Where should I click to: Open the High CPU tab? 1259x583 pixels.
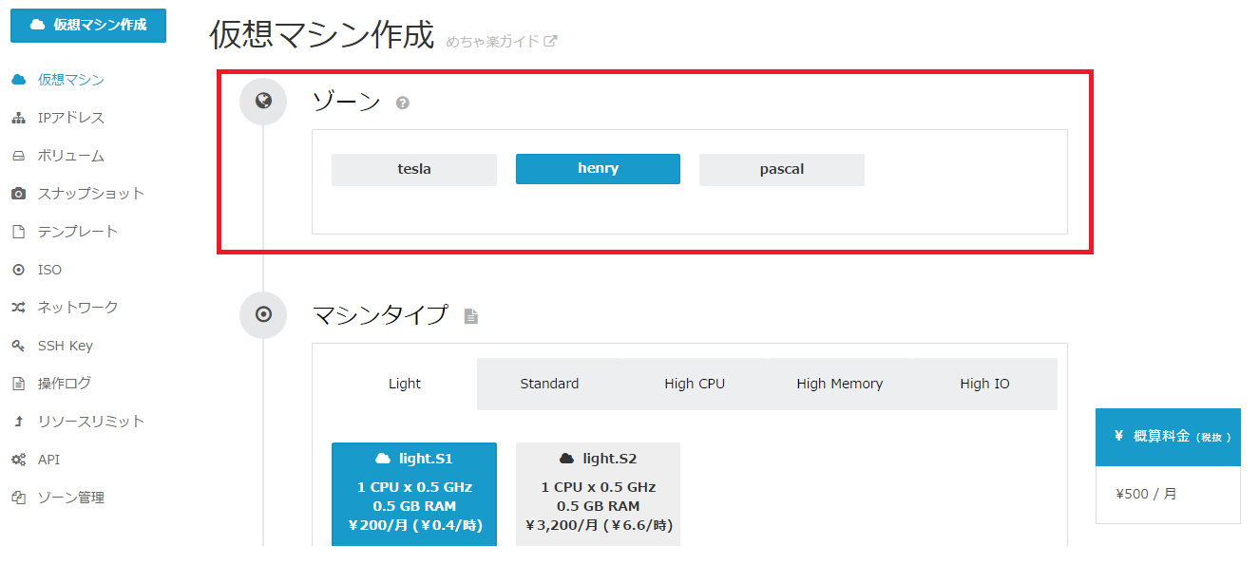coord(695,384)
